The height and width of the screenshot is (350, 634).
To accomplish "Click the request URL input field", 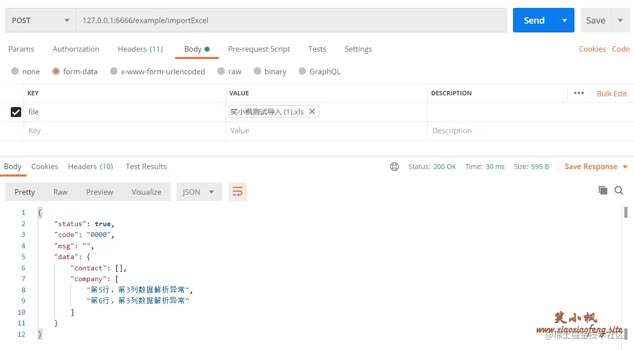I will pos(292,20).
